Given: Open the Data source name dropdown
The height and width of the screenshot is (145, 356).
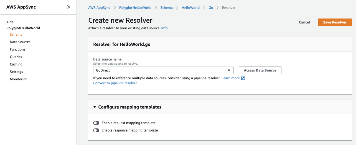Looking at the screenshot, I should (163, 70).
